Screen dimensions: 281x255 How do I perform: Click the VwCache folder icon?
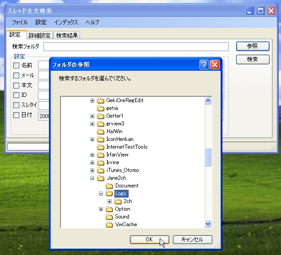(x=109, y=224)
